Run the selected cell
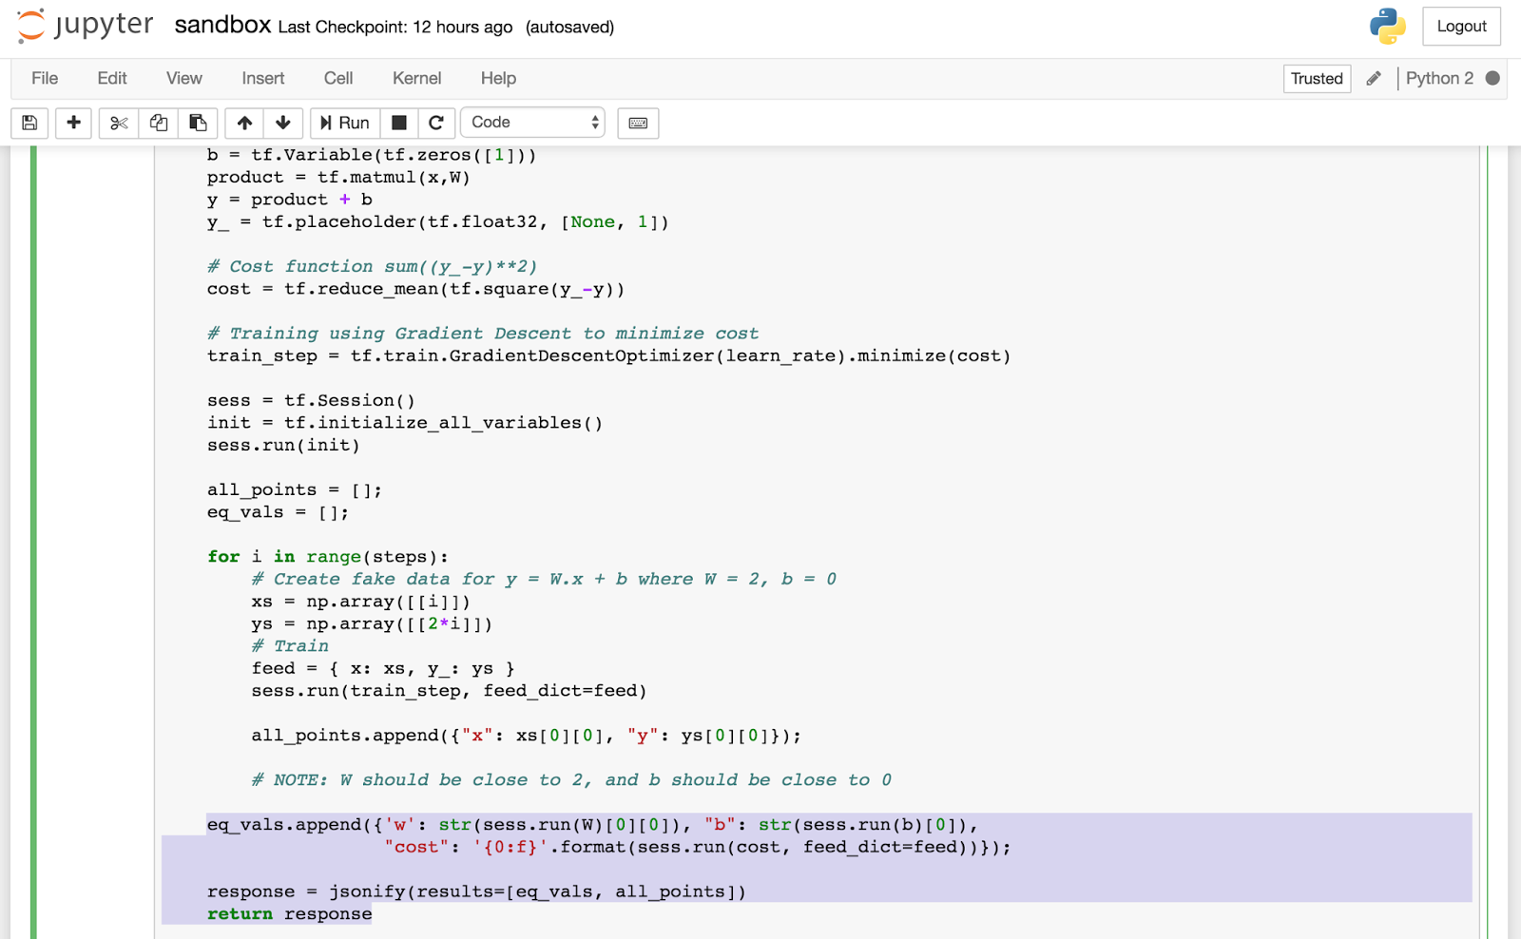Image resolution: width=1521 pixels, height=939 pixels. [x=344, y=123]
